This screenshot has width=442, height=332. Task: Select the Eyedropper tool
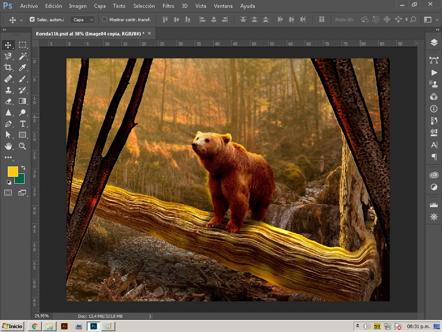tap(22, 67)
